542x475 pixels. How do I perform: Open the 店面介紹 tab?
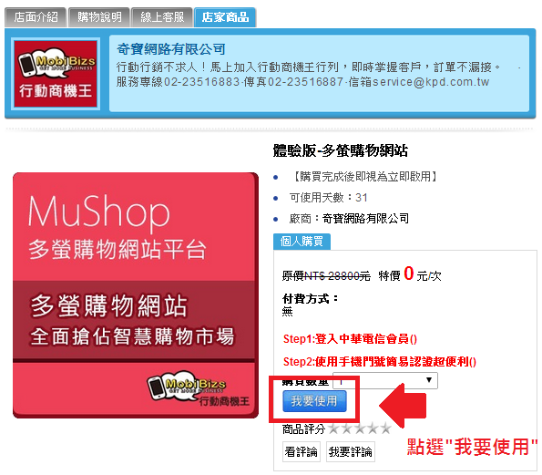point(36,17)
